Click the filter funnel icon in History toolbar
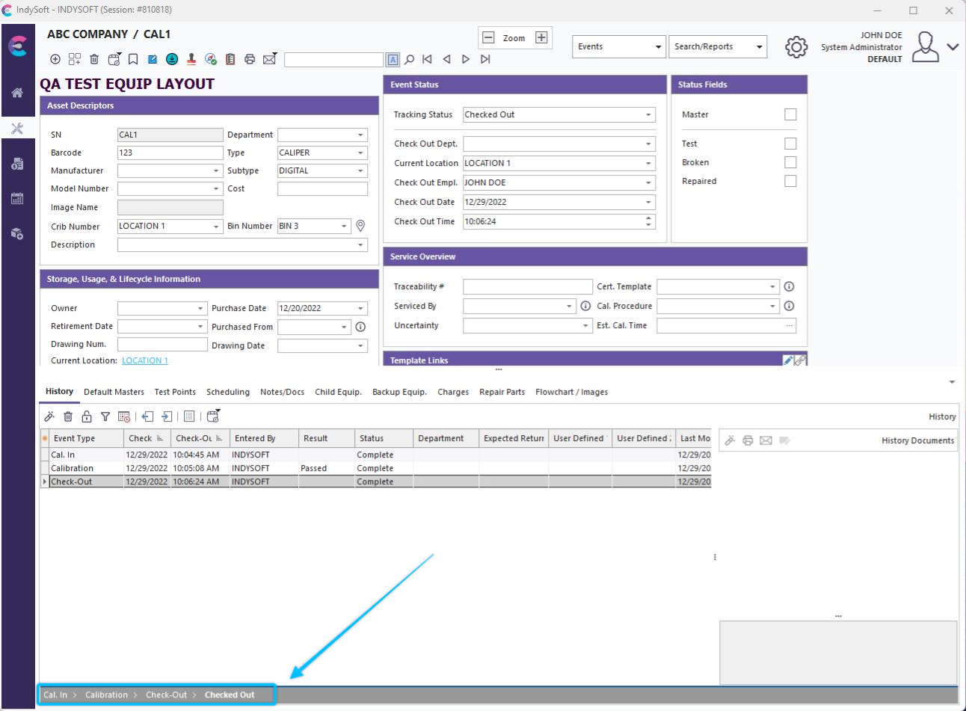966x711 pixels. [x=105, y=416]
